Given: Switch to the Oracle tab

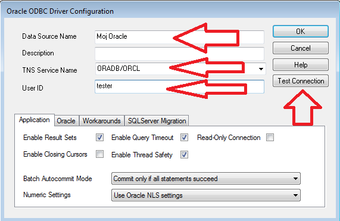Looking at the screenshot, I should 66,121.
